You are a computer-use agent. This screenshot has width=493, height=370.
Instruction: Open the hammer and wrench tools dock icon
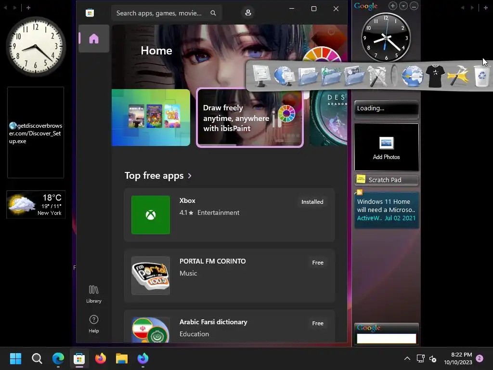[x=377, y=76]
